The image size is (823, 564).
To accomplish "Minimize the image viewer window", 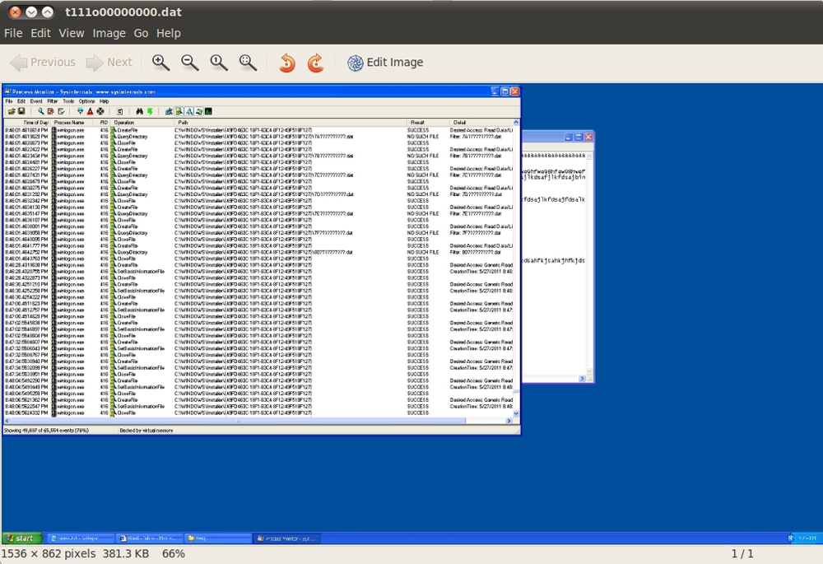I will pyautogui.click(x=31, y=12).
